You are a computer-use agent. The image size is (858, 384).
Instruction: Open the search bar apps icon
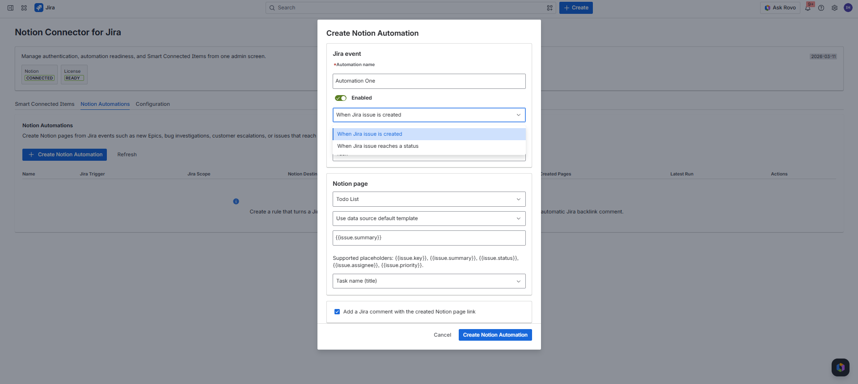coord(549,8)
